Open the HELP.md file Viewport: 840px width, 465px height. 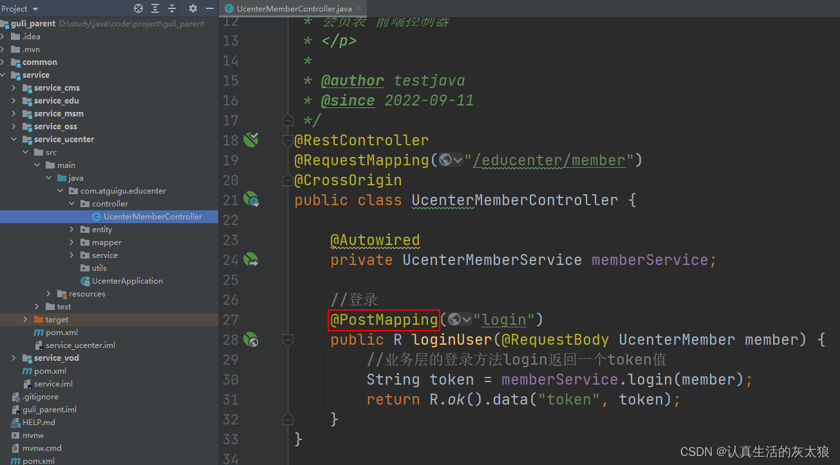tap(39, 423)
